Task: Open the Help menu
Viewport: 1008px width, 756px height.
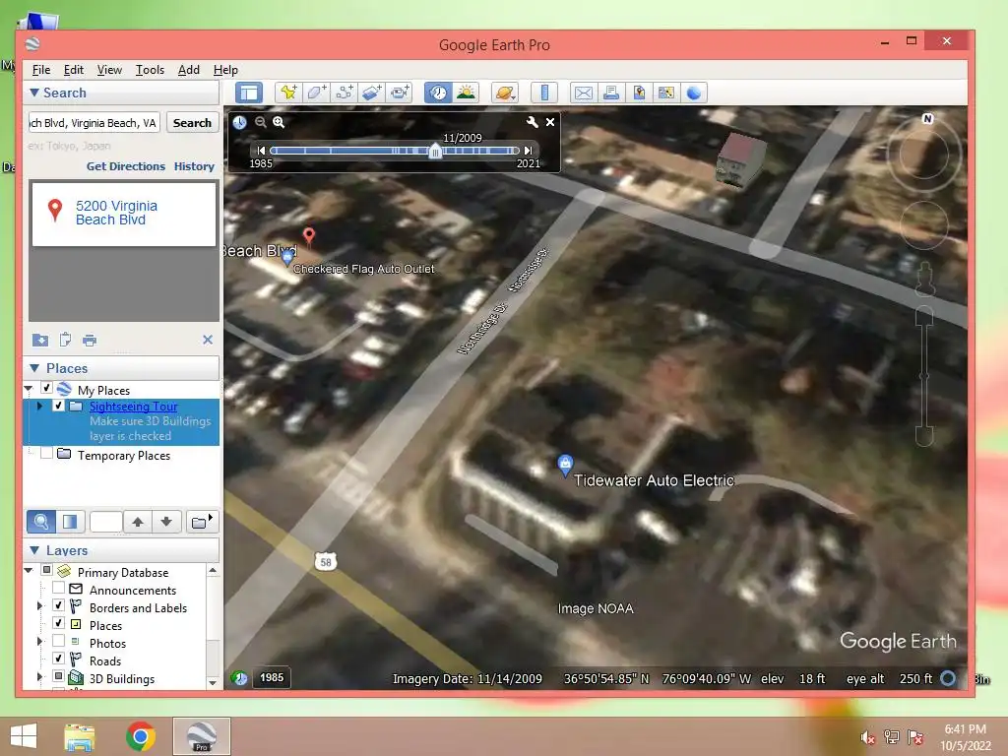Action: [x=225, y=70]
